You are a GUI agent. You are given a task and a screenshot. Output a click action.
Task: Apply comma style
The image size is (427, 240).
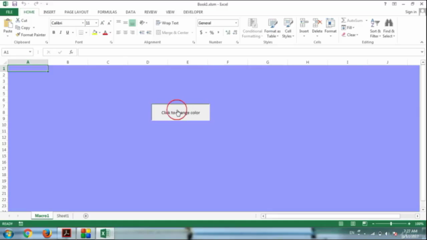coord(218,33)
